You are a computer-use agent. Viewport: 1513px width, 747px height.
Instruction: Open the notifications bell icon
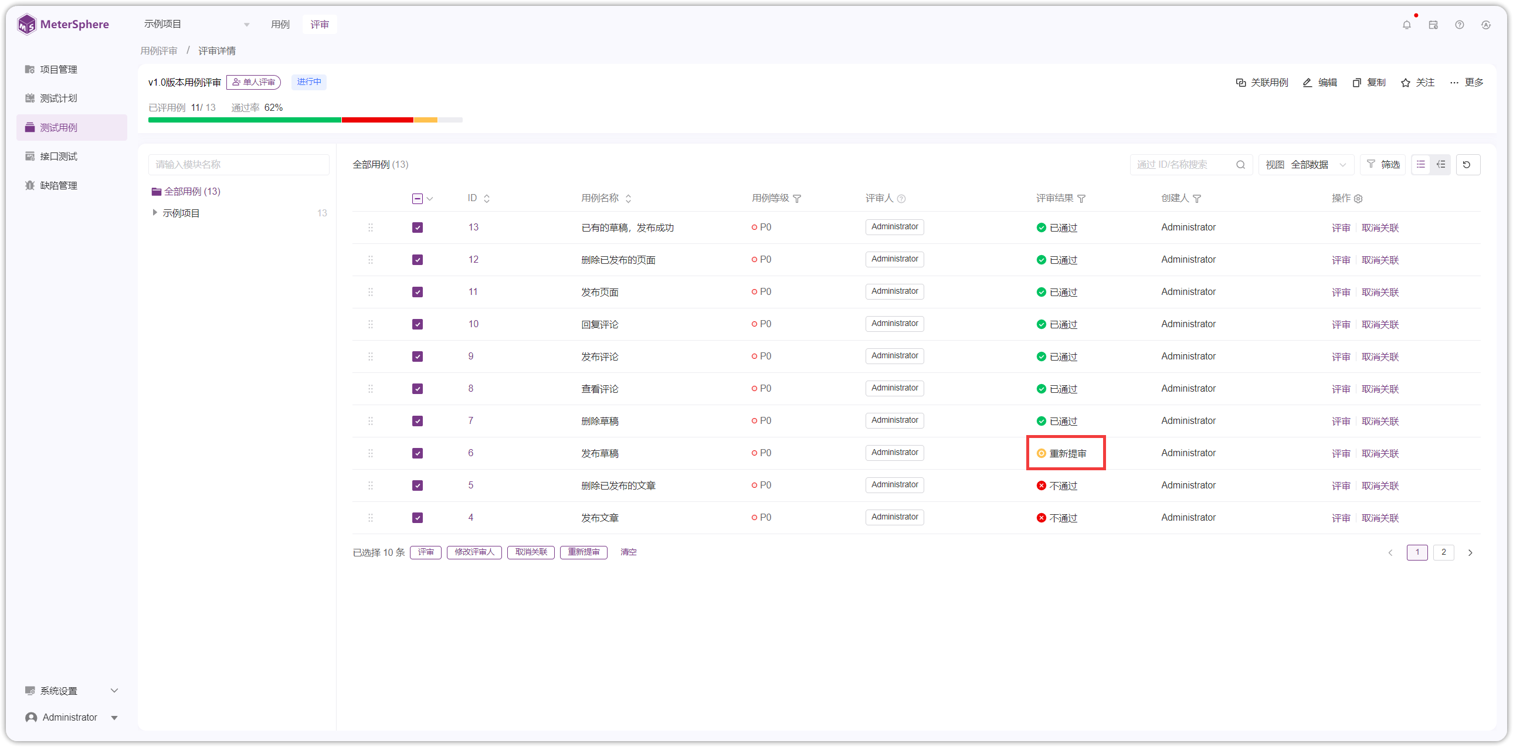click(x=1406, y=25)
